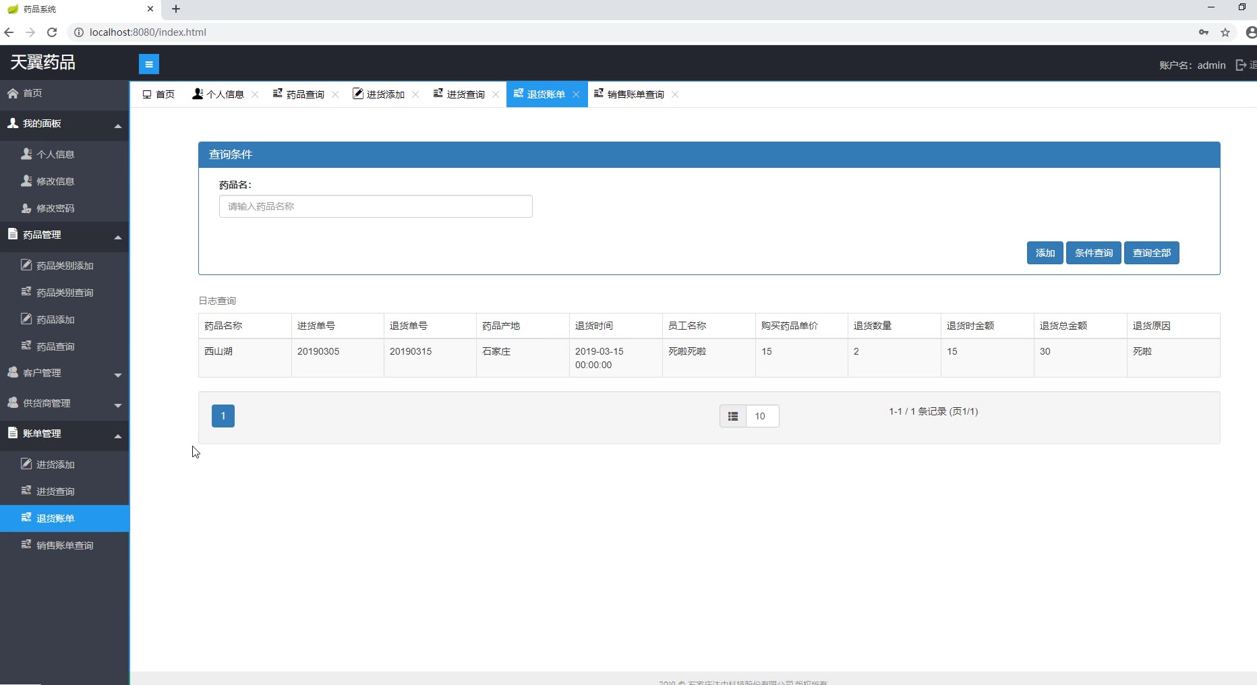Close the 个人信息 tab

pyautogui.click(x=255, y=94)
